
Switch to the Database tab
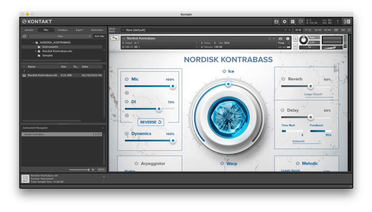pyautogui.click(x=63, y=30)
